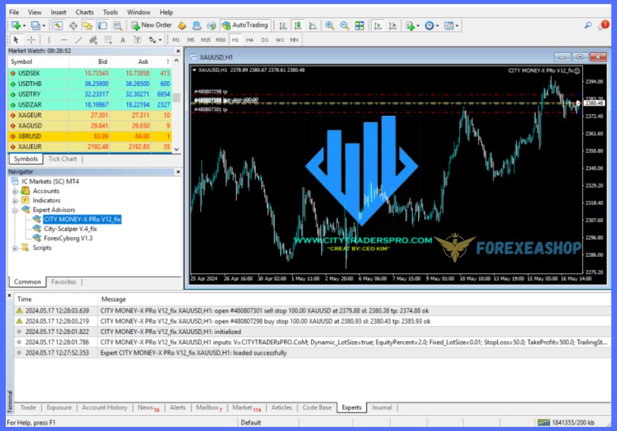Viewport: 617px width, 431px height.
Task: Switch timeframe to M5
Action: [191, 40]
